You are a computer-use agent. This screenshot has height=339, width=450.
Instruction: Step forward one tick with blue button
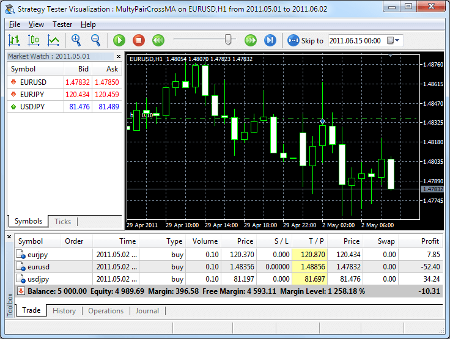270,40
